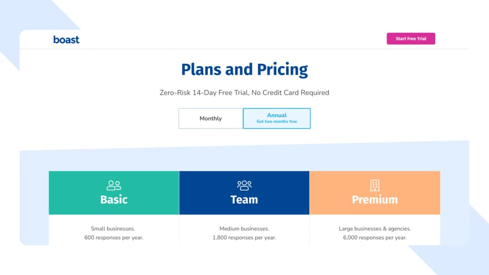Click the three-person group icon on Team plan
Image resolution: width=489 pixels, height=275 pixels.
[x=244, y=185]
